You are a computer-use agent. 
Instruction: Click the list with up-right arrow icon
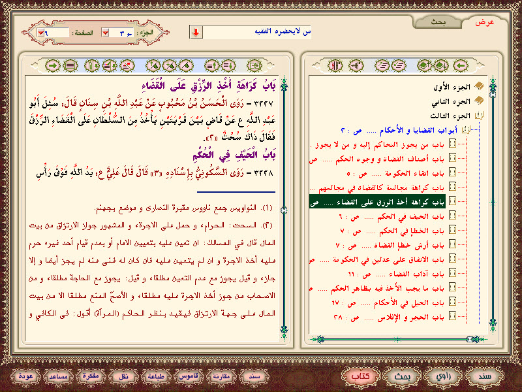tap(382, 66)
